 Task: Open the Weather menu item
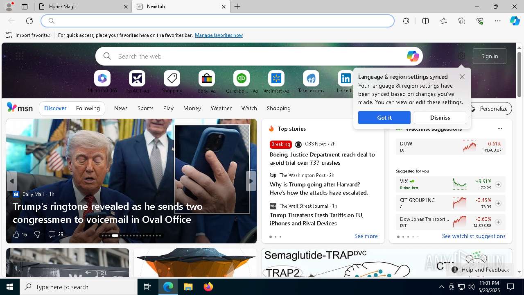tap(221, 109)
